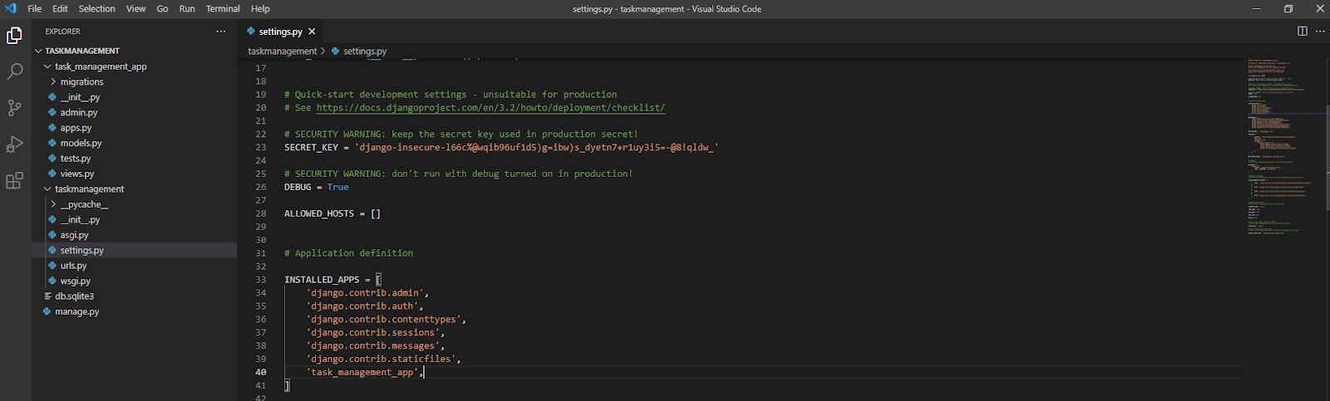Image resolution: width=1330 pixels, height=401 pixels.
Task: Click the 'django.contrib.admin' entry
Action: tap(365, 293)
